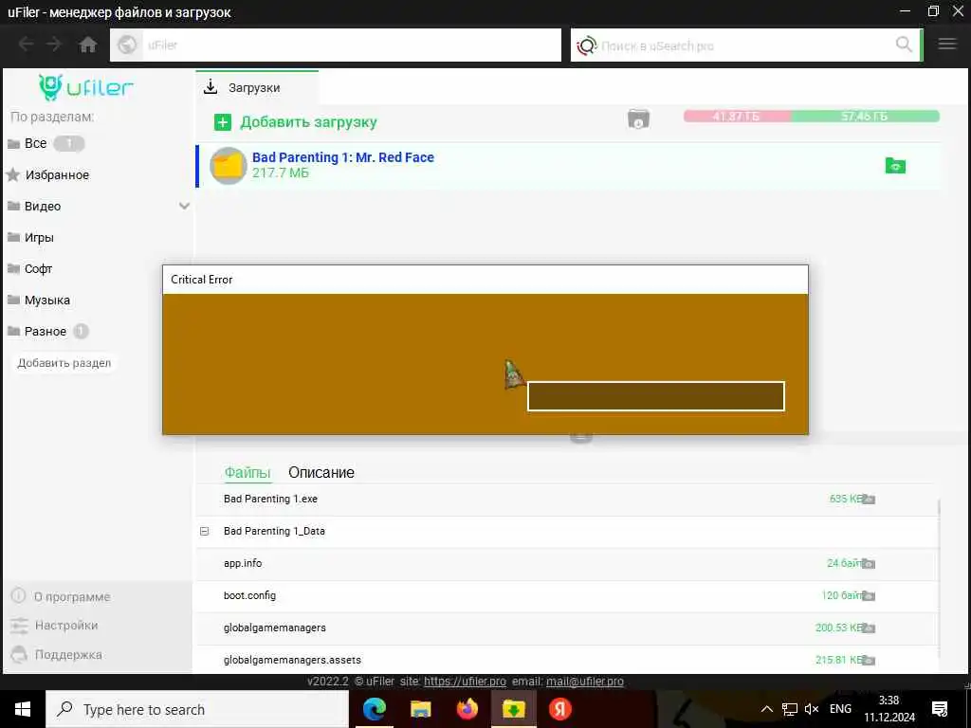Open folder icon for globalgamemanagers row
The image size is (971, 728).
tap(869, 628)
